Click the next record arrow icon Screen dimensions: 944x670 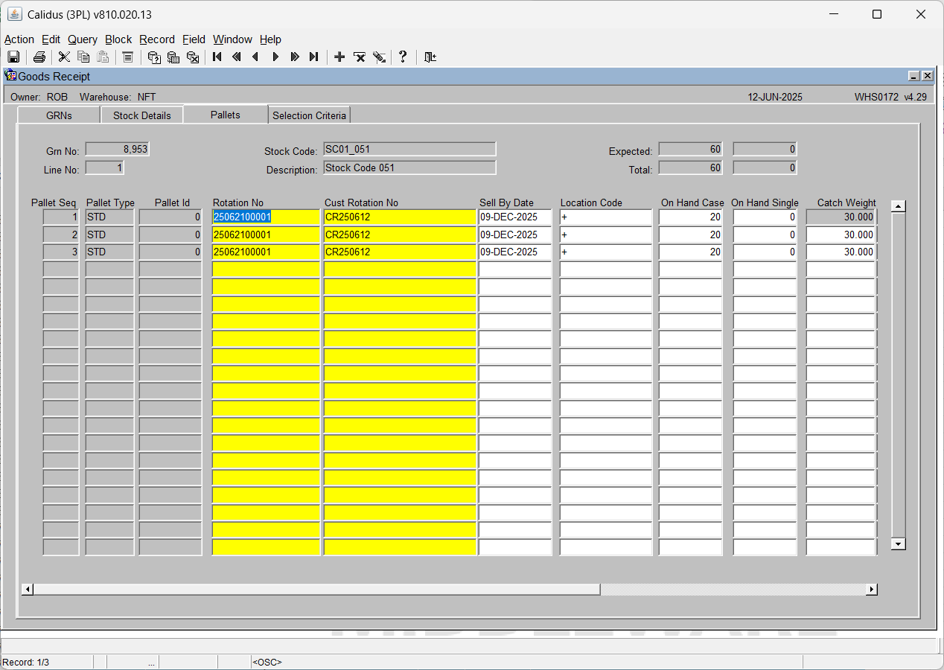[275, 57]
